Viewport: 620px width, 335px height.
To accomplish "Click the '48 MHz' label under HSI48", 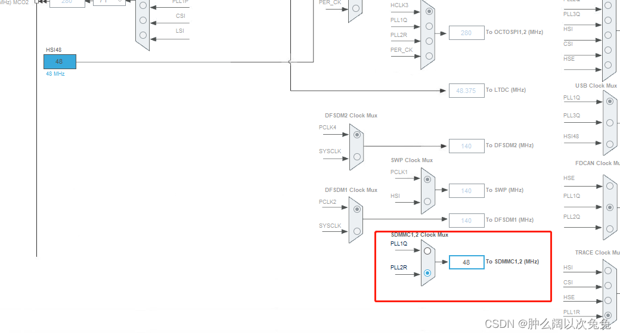I will (55, 74).
